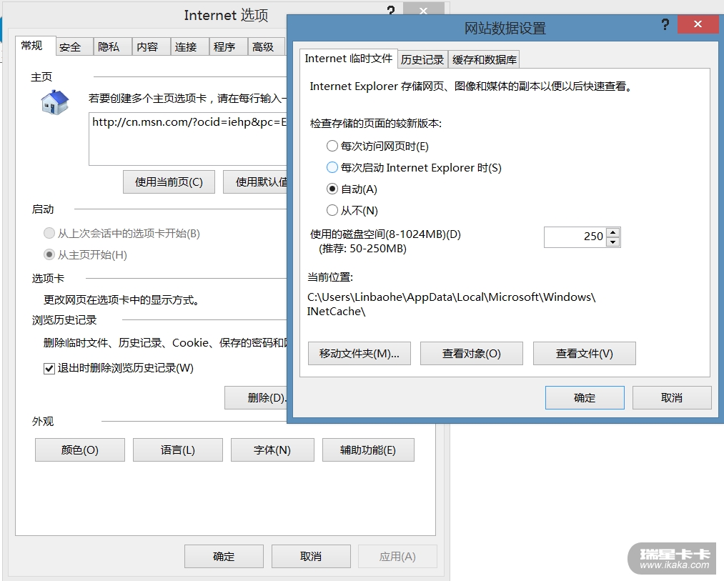Image resolution: width=724 pixels, height=581 pixels.
Task: Open 辅助功能(E) settings
Action: (x=368, y=450)
